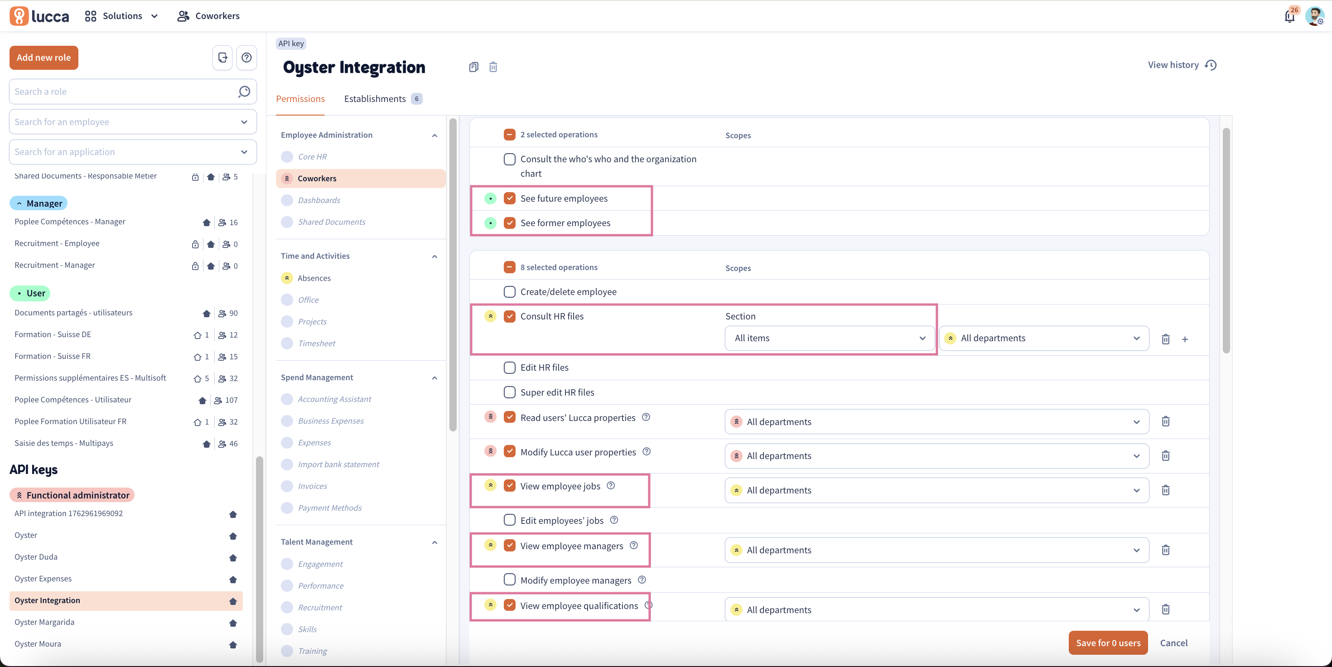Open the notifications bell icon

1290,16
